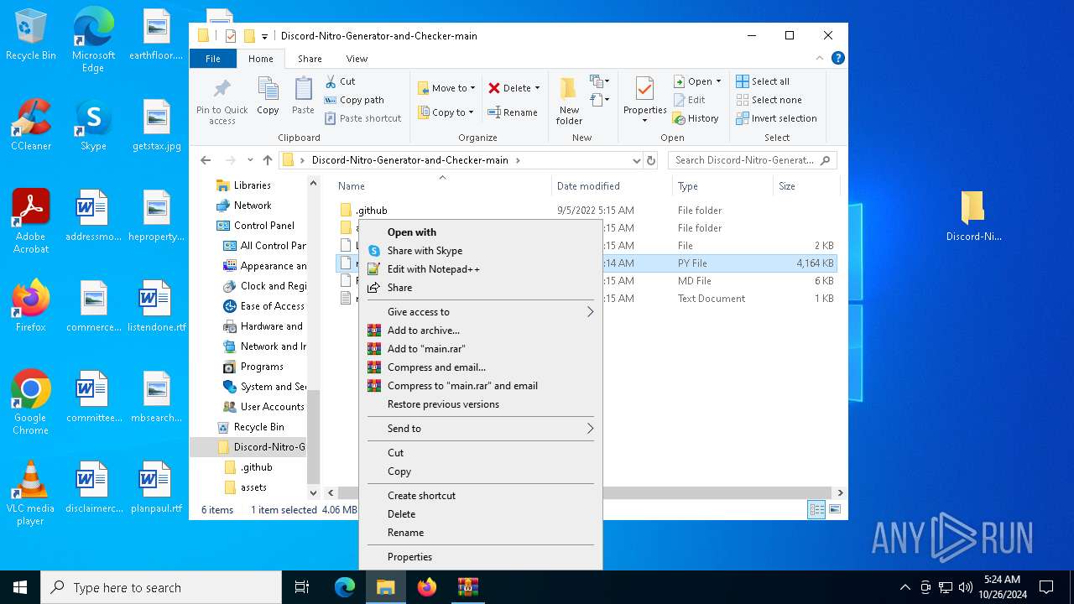Sort by Date modified column header

click(x=612, y=186)
